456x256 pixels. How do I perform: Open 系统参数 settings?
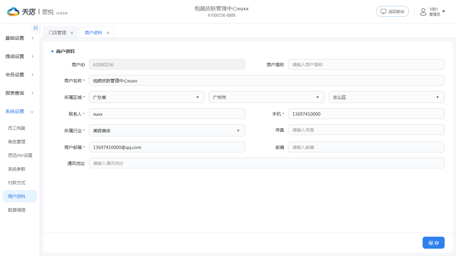20,169
